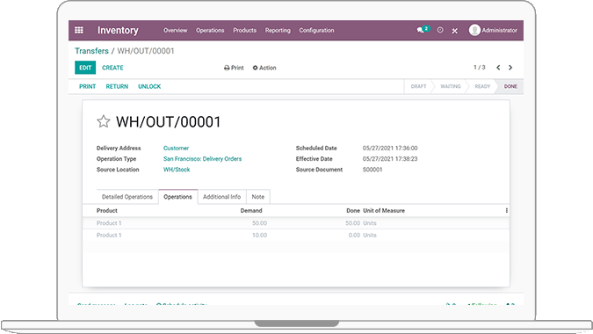The height and width of the screenshot is (334, 593).
Task: Click the EDIT button
Action: coord(85,68)
